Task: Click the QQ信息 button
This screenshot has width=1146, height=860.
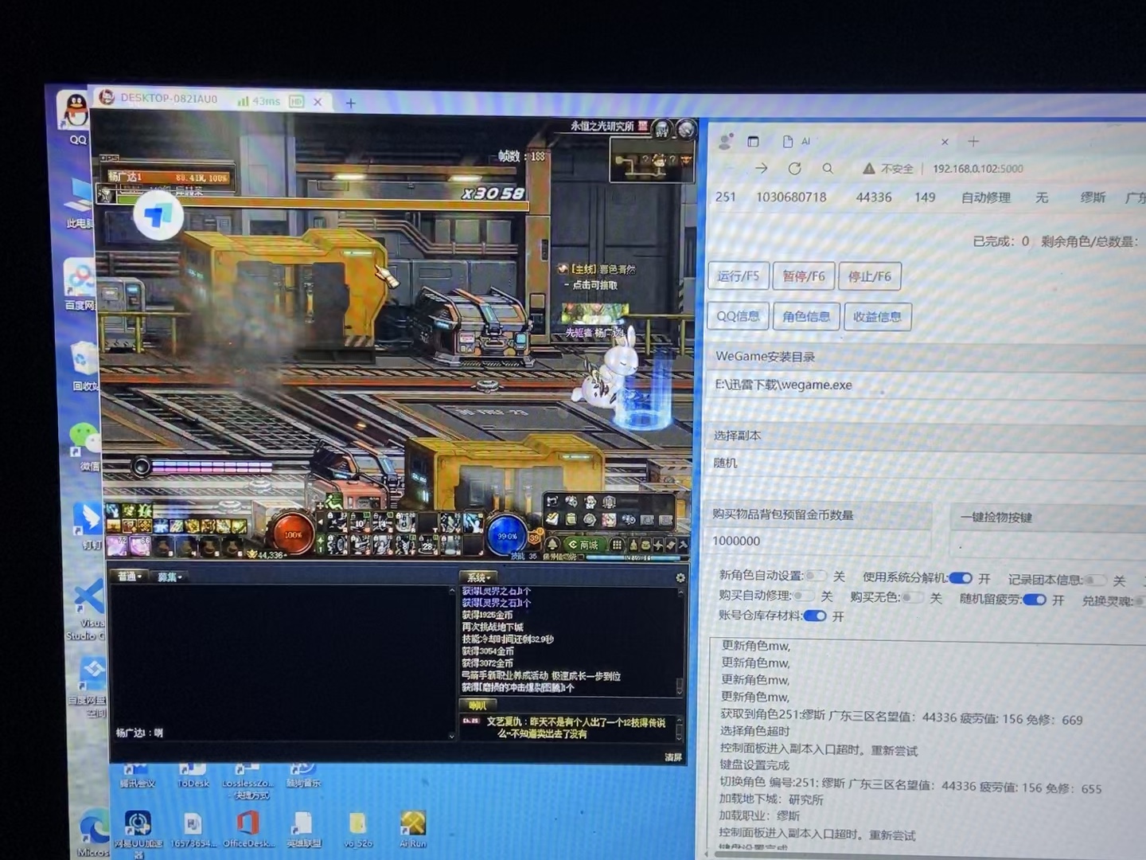Action: 738,315
